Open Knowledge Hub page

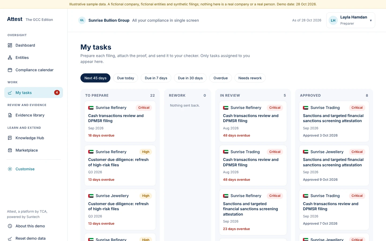coord(34,138)
